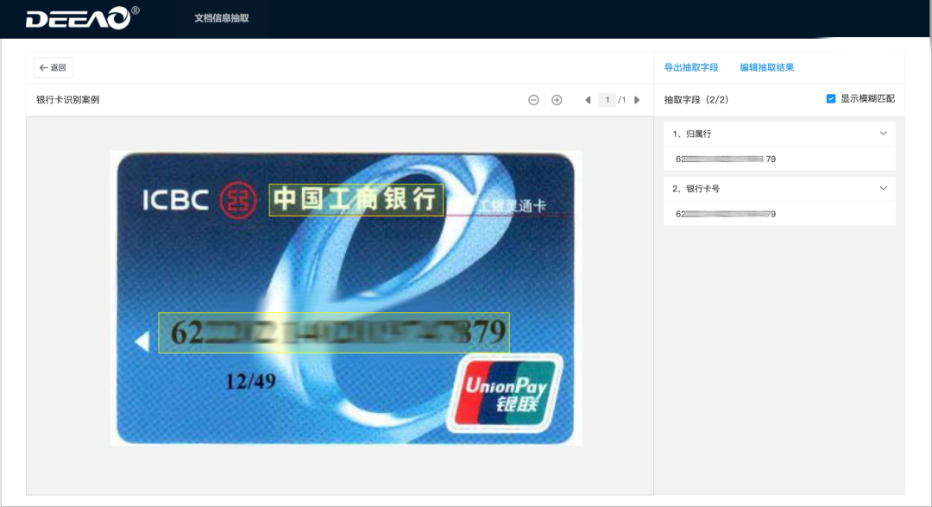
Task: Click extracted value under 归属行
Action: (726, 160)
